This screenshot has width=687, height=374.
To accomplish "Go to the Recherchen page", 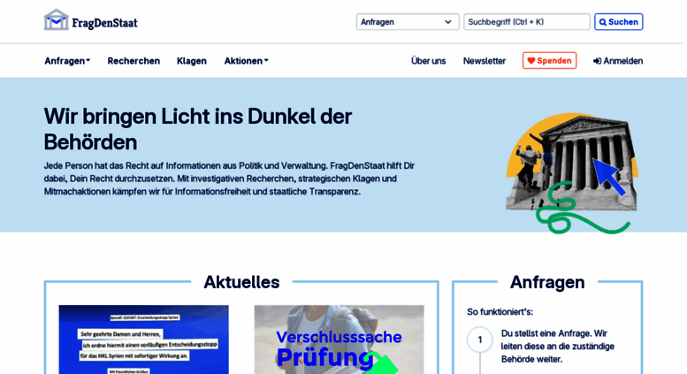I will 134,61.
